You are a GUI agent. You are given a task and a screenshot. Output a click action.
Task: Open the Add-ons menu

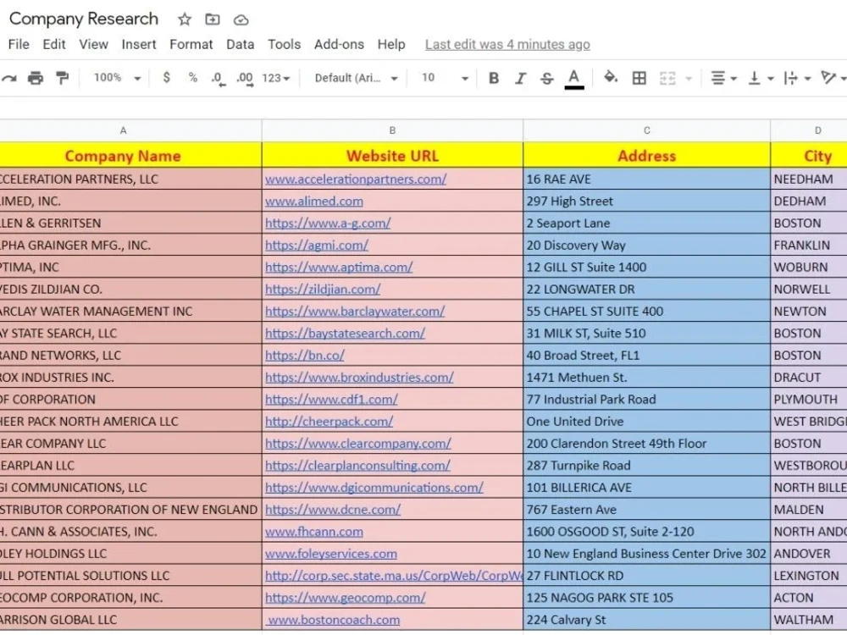pos(340,44)
